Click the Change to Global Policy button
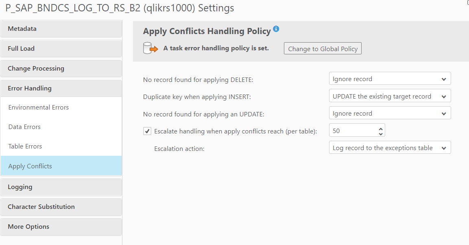469x245 pixels. point(323,49)
